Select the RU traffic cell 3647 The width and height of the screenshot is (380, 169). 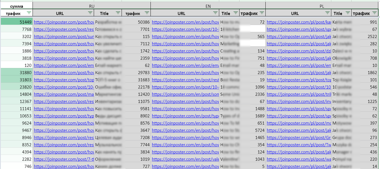(x=136, y=130)
